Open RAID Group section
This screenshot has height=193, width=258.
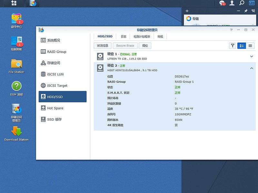[x=63, y=51]
